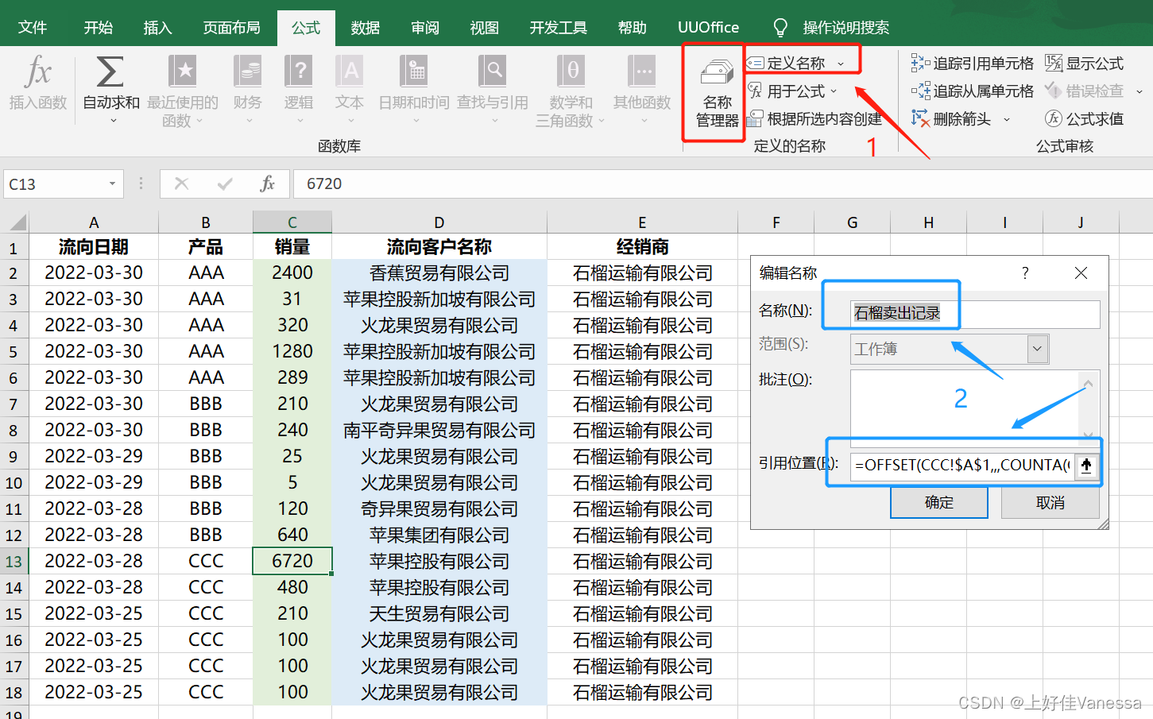The height and width of the screenshot is (719, 1153).
Task: Open the Text (文本) functions icon
Action: tap(350, 72)
